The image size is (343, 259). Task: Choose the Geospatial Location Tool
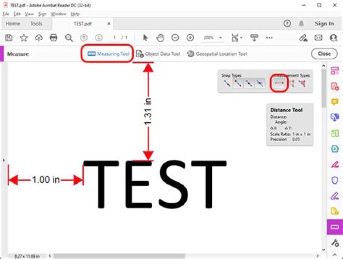click(x=217, y=54)
